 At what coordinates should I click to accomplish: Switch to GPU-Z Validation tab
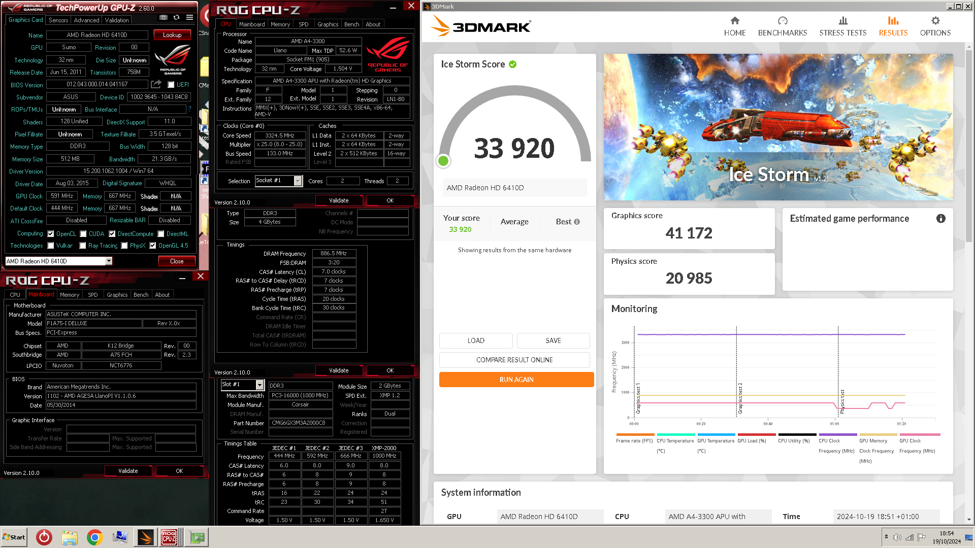[x=117, y=20]
